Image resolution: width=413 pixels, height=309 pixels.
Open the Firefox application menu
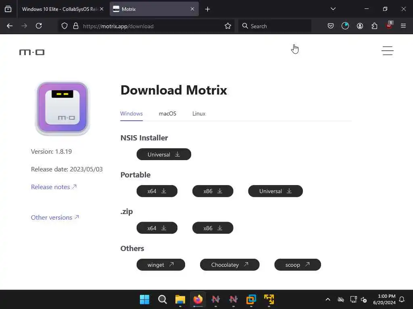403,26
